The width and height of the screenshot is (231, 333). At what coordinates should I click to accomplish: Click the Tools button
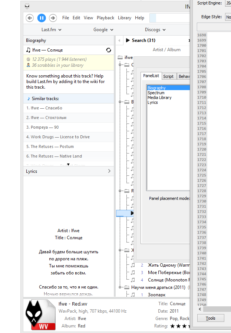click(211, 318)
